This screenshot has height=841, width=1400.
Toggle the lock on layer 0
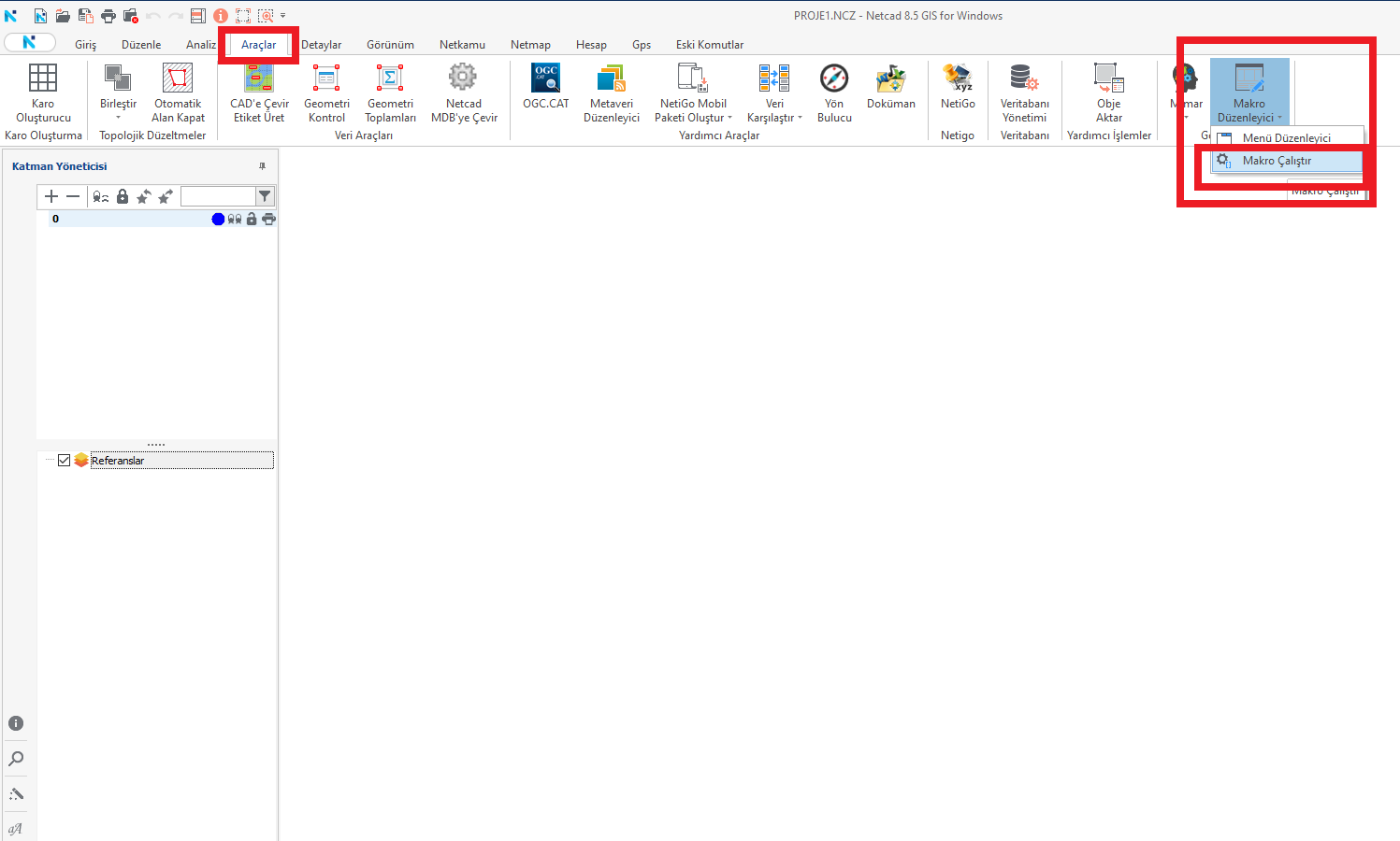pyautogui.click(x=252, y=219)
